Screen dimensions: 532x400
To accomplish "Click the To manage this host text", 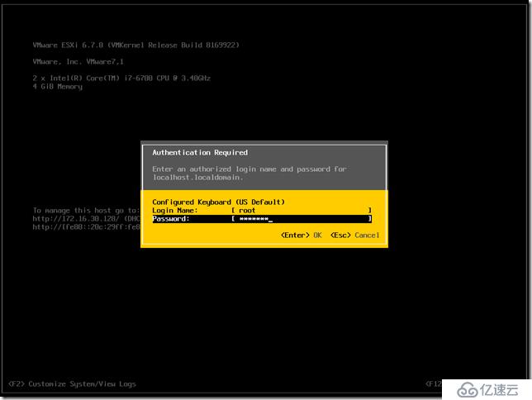I will 86,211.
